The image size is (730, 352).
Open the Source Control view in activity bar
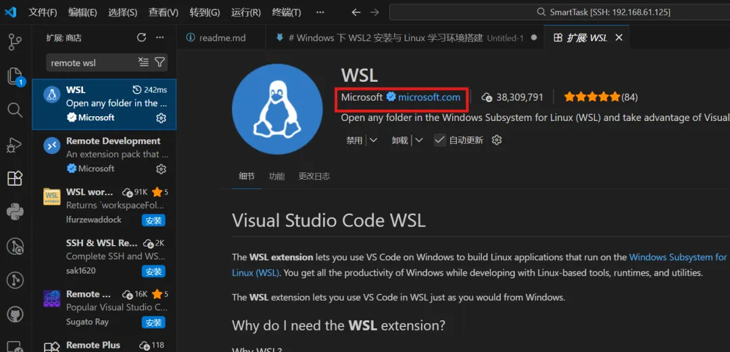point(16,42)
